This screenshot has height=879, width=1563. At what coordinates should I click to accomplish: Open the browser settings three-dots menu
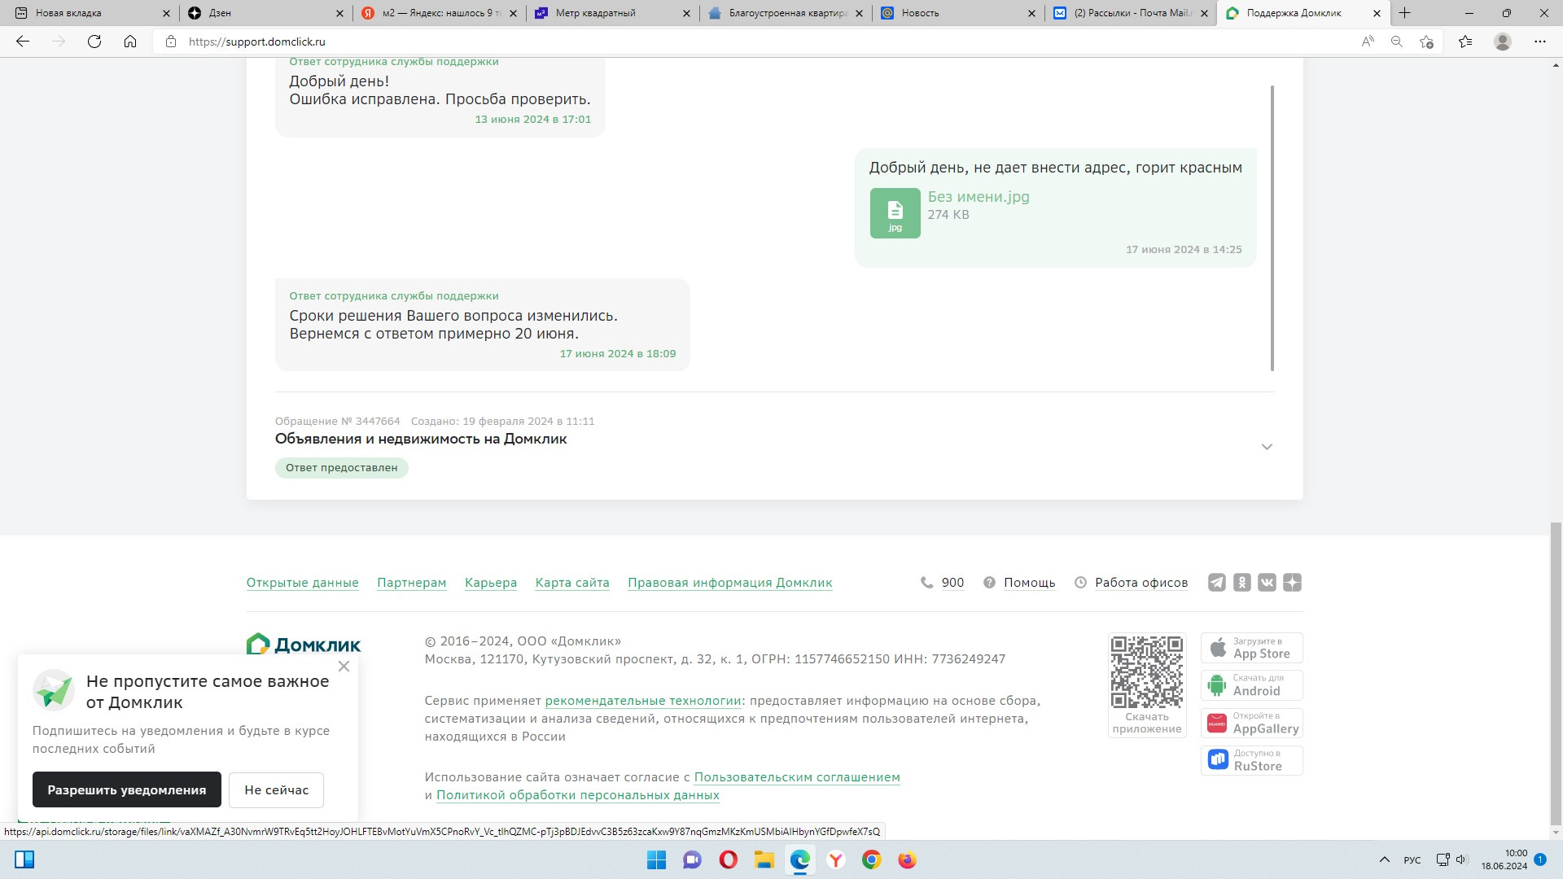tap(1539, 42)
